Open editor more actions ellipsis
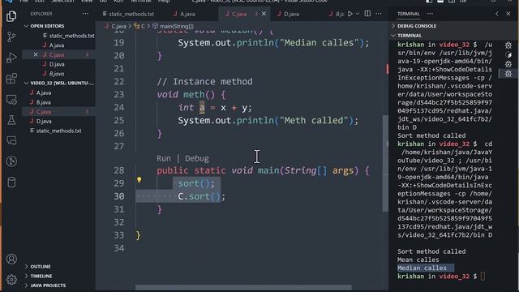The width and height of the screenshot is (519, 292). (379, 14)
